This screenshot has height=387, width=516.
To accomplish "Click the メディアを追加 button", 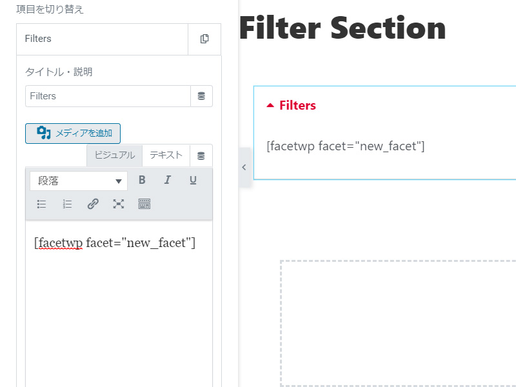I will (x=73, y=134).
